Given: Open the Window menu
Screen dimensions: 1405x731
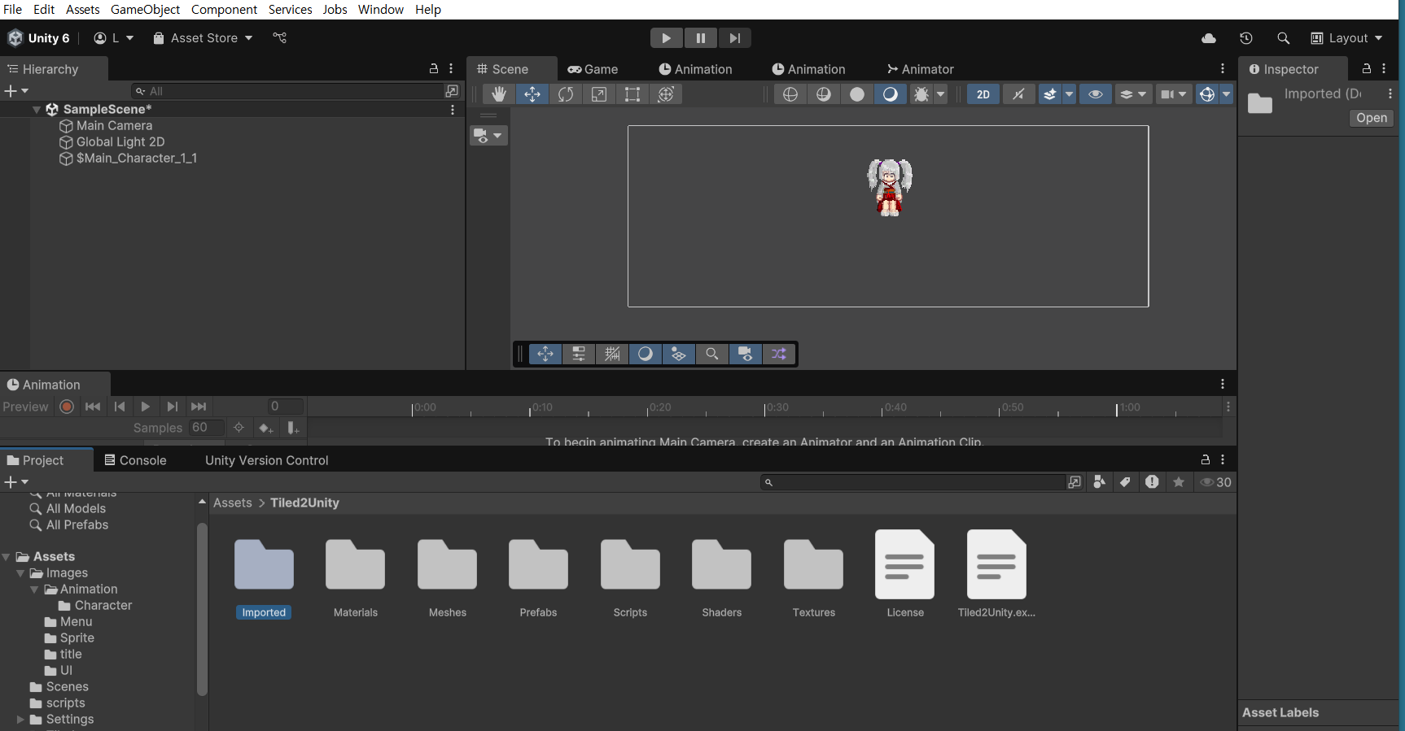Looking at the screenshot, I should pos(381,10).
